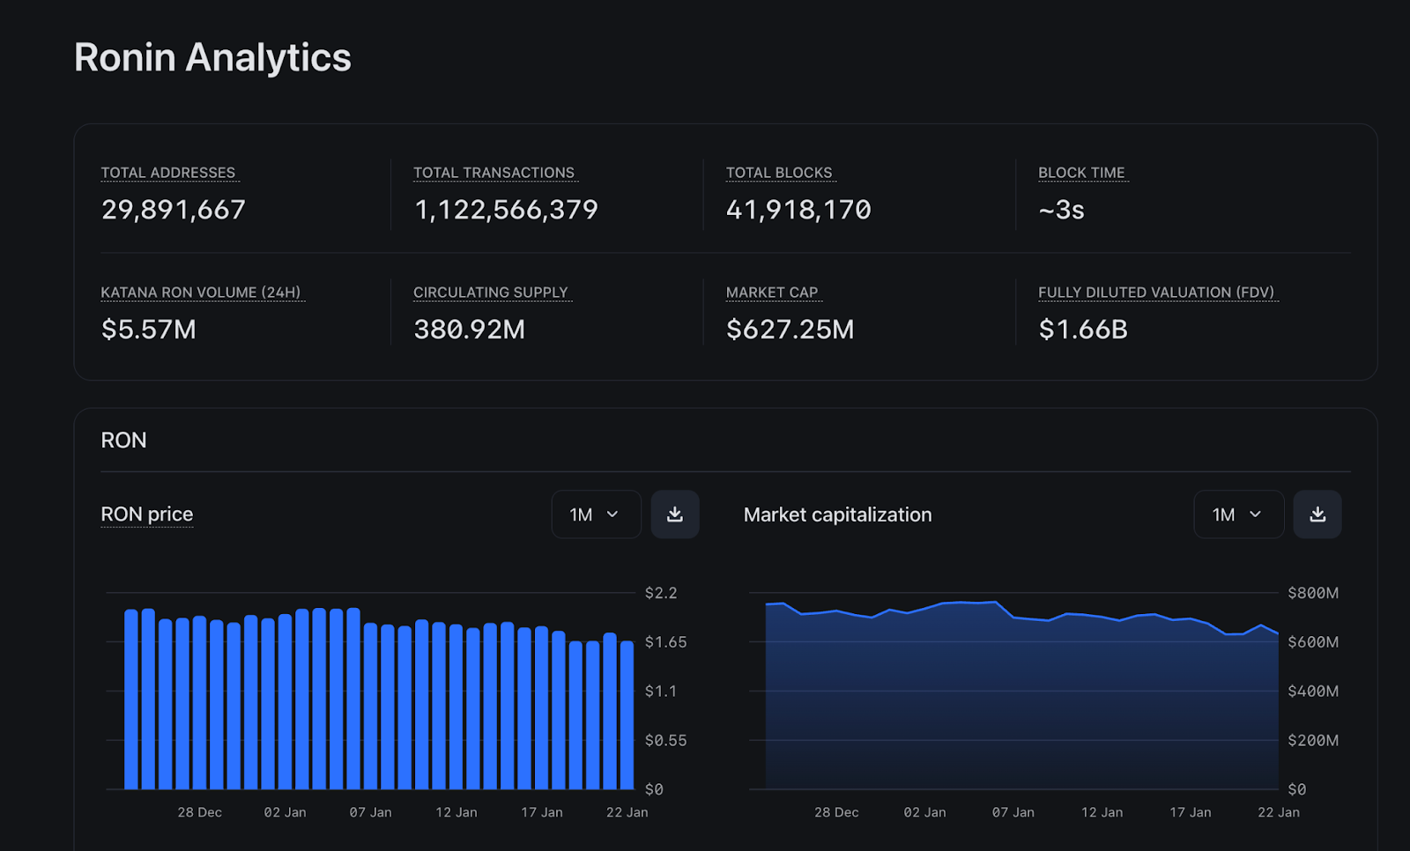Image resolution: width=1410 pixels, height=851 pixels.
Task: Click the $1.65 axis label on price chart
Action: [665, 642]
